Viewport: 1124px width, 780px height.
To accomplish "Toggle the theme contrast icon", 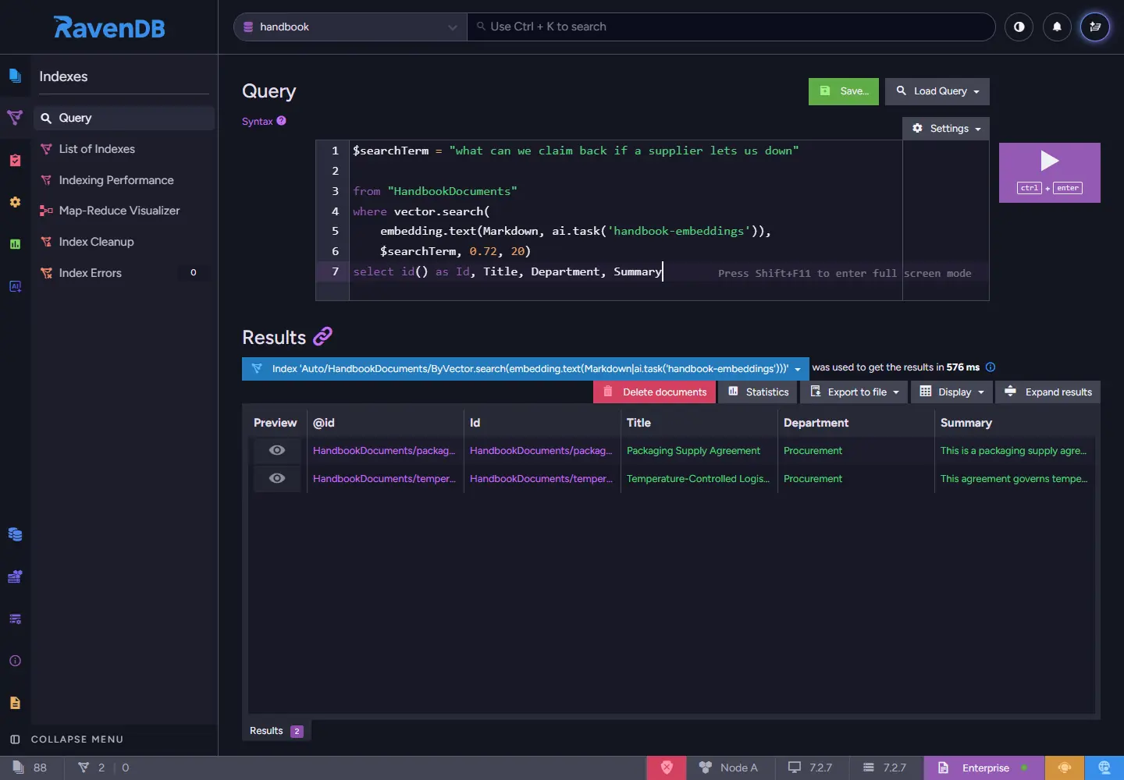I will (x=1019, y=27).
